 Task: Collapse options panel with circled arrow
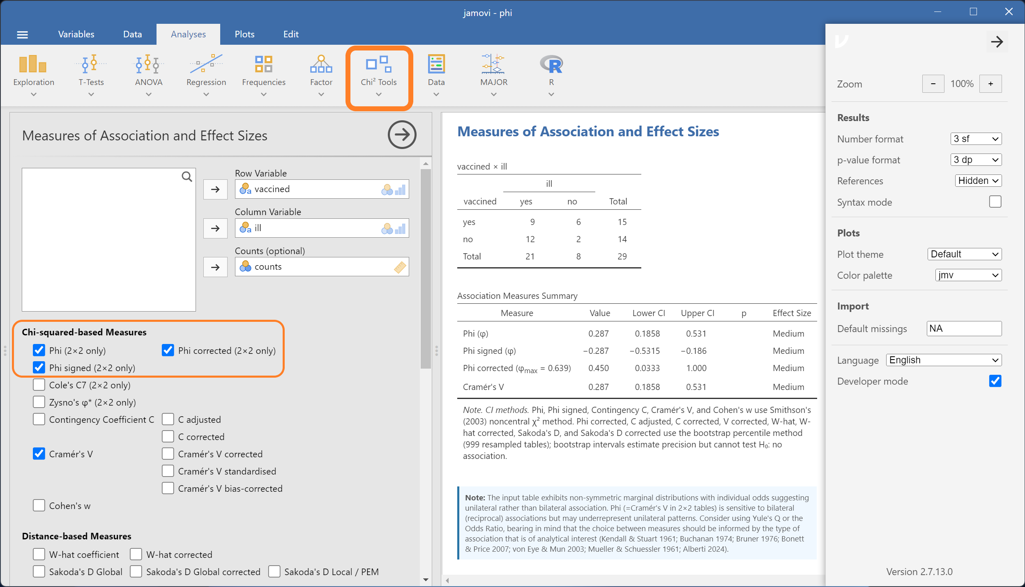[402, 135]
